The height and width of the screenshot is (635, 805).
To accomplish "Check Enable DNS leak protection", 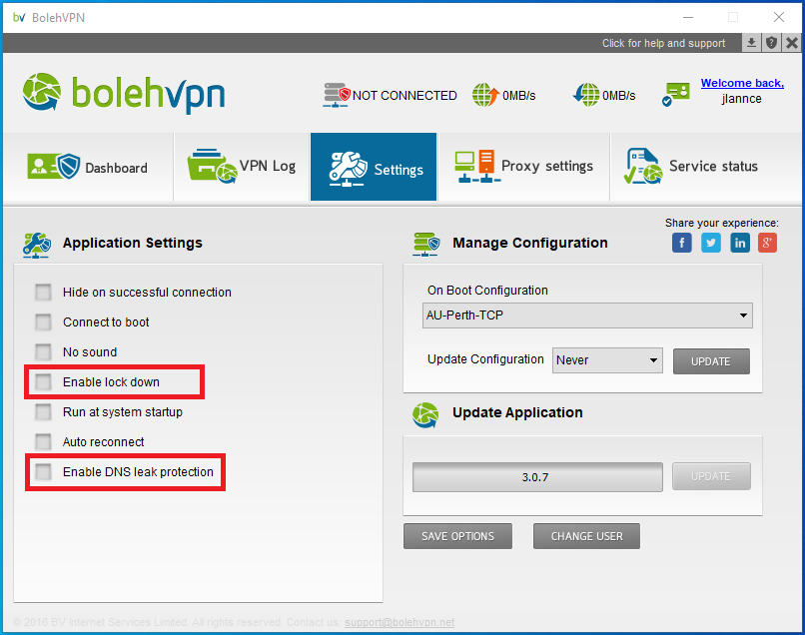I will pyautogui.click(x=43, y=472).
